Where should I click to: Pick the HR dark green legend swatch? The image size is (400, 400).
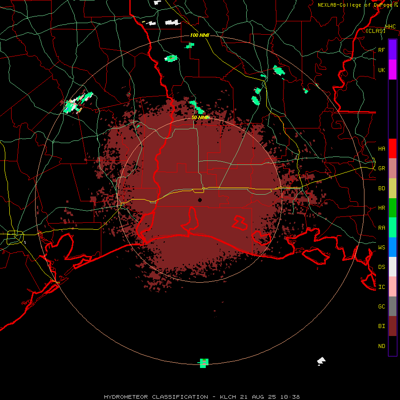click(x=392, y=208)
